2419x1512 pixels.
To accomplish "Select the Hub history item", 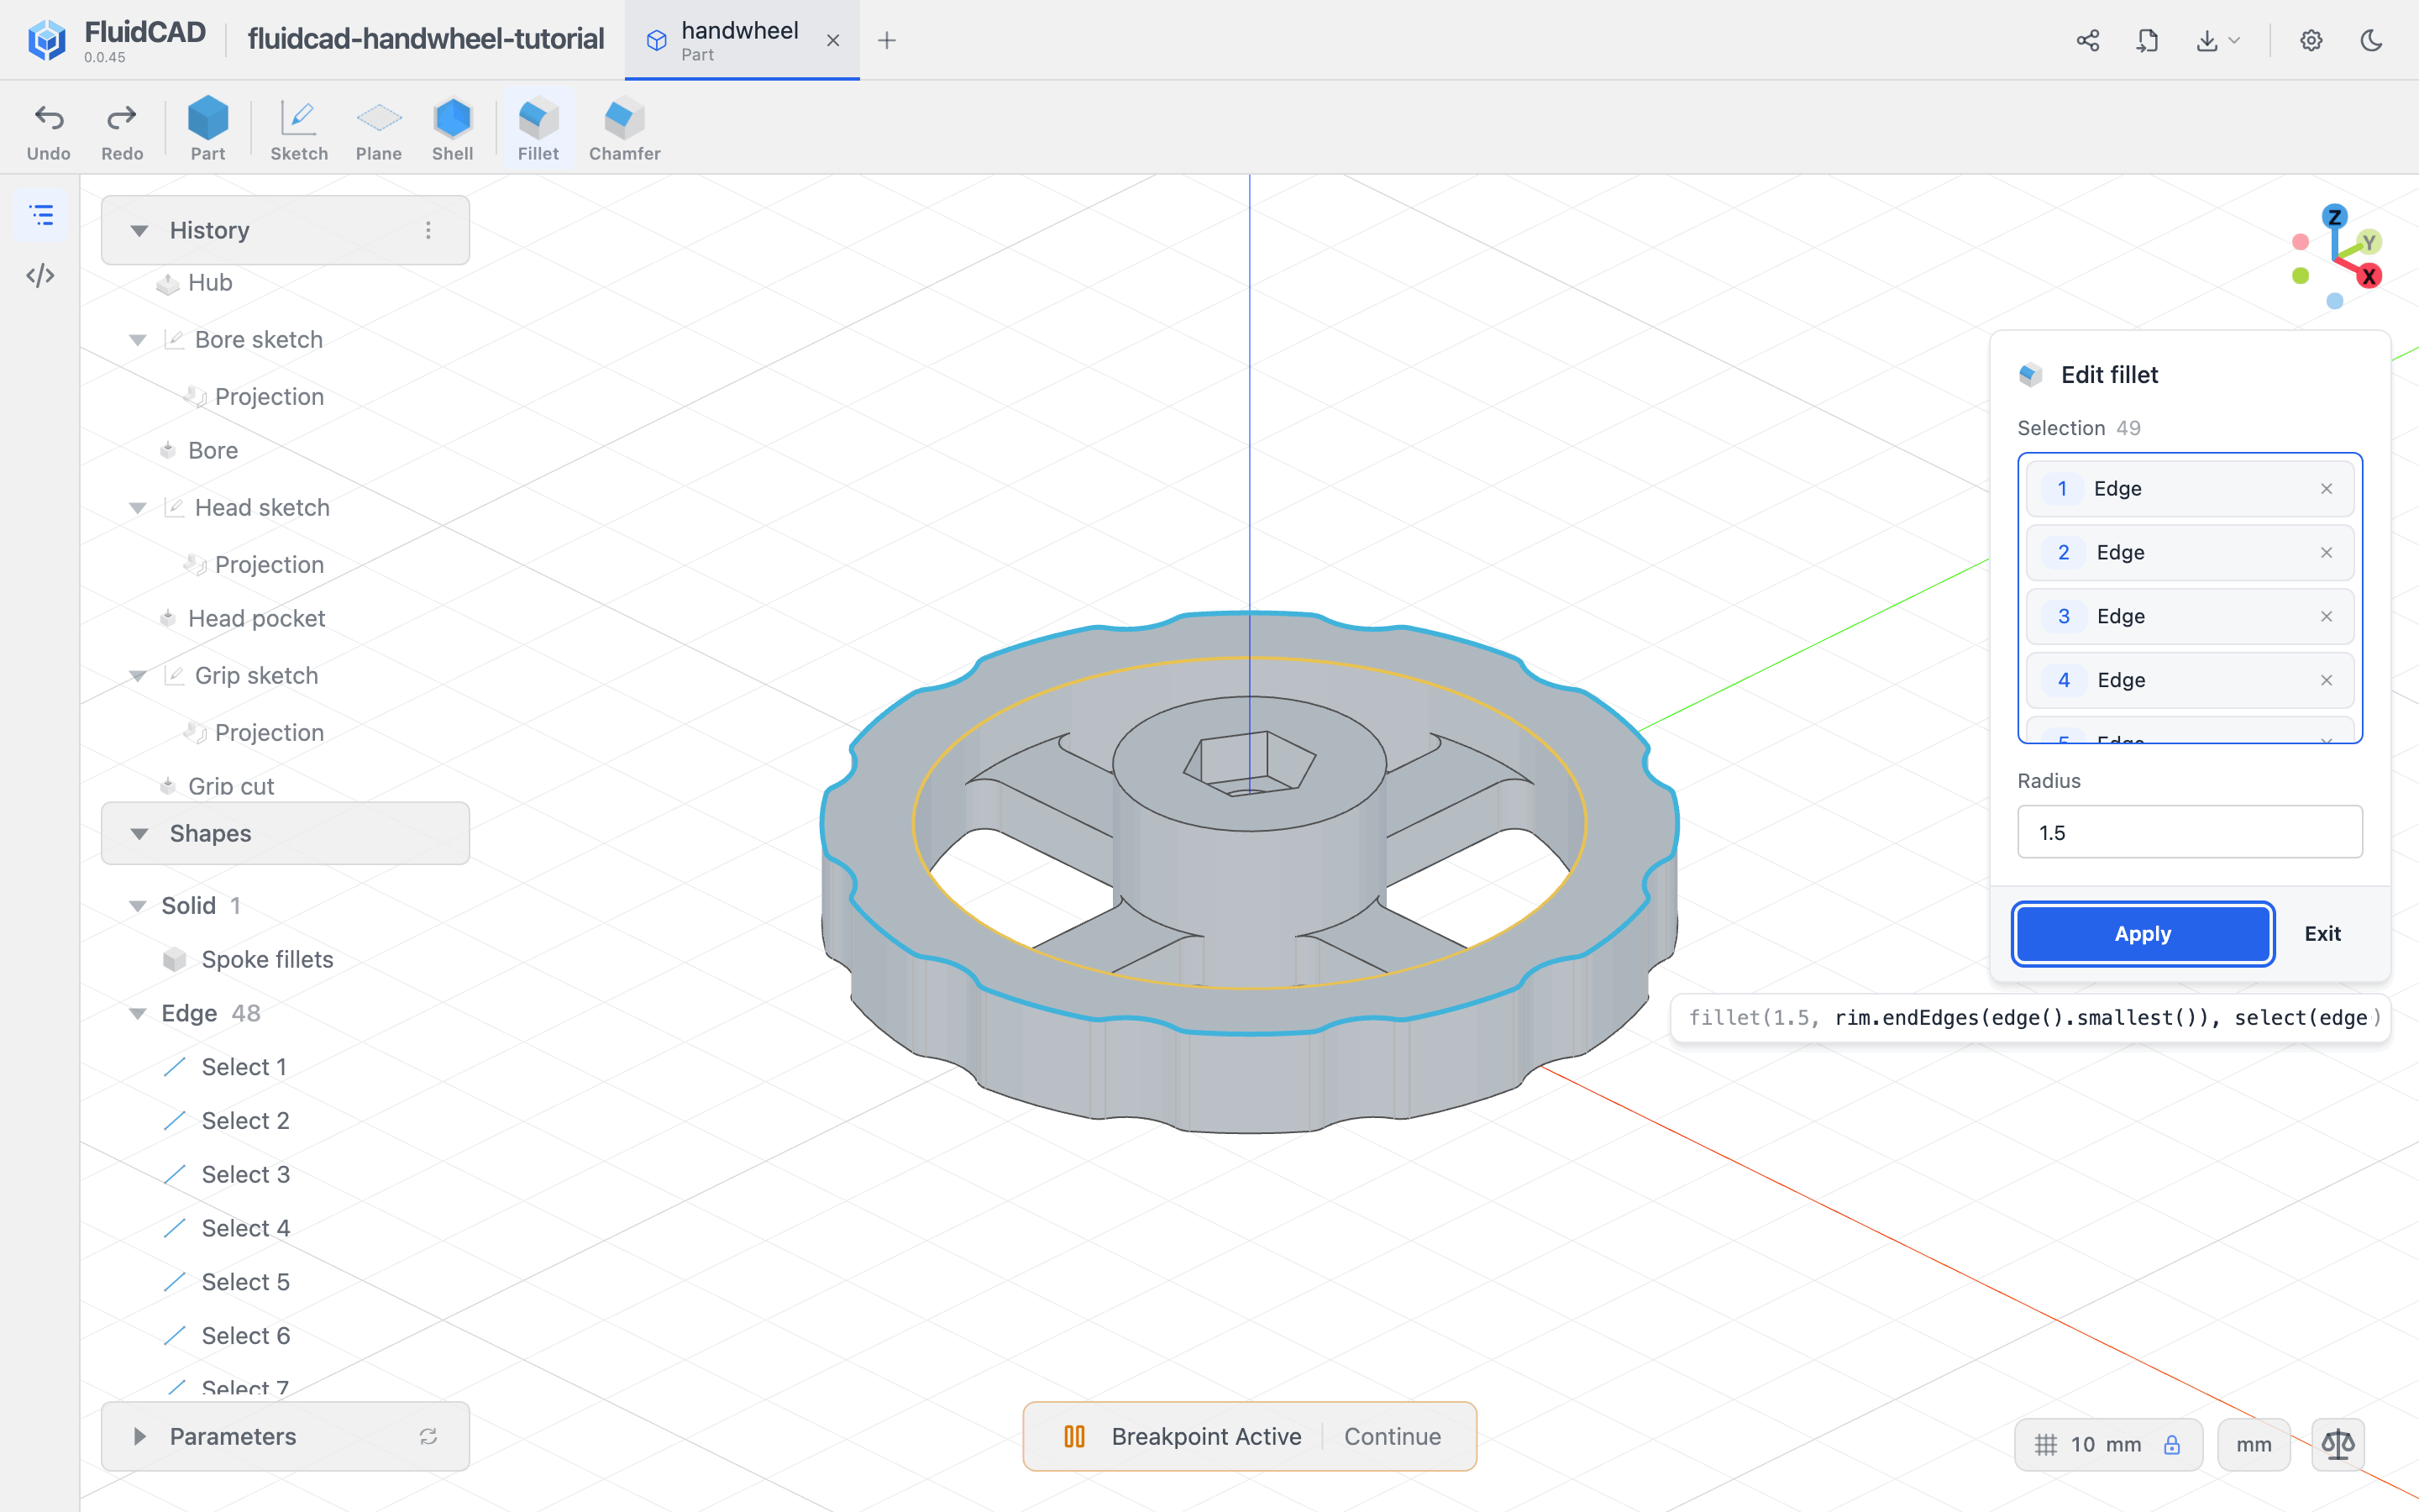I will pyautogui.click(x=210, y=283).
